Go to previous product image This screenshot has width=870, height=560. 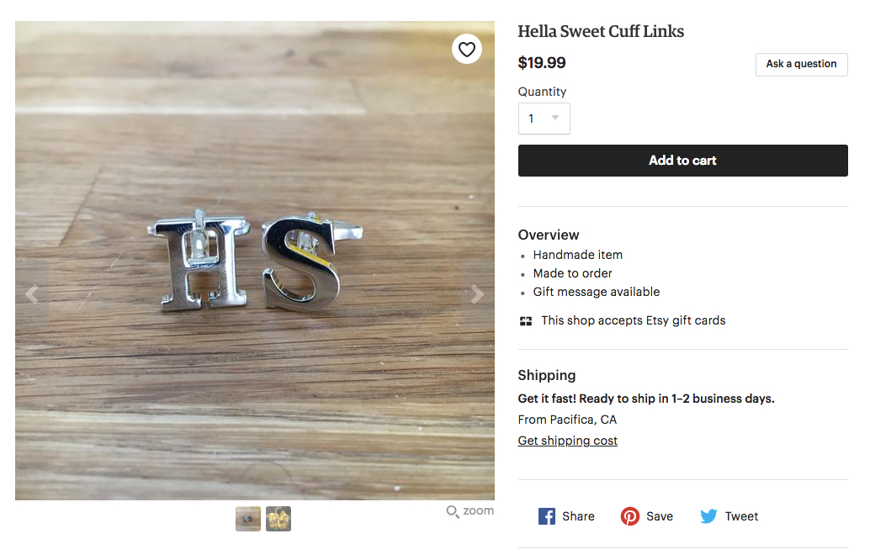(32, 294)
